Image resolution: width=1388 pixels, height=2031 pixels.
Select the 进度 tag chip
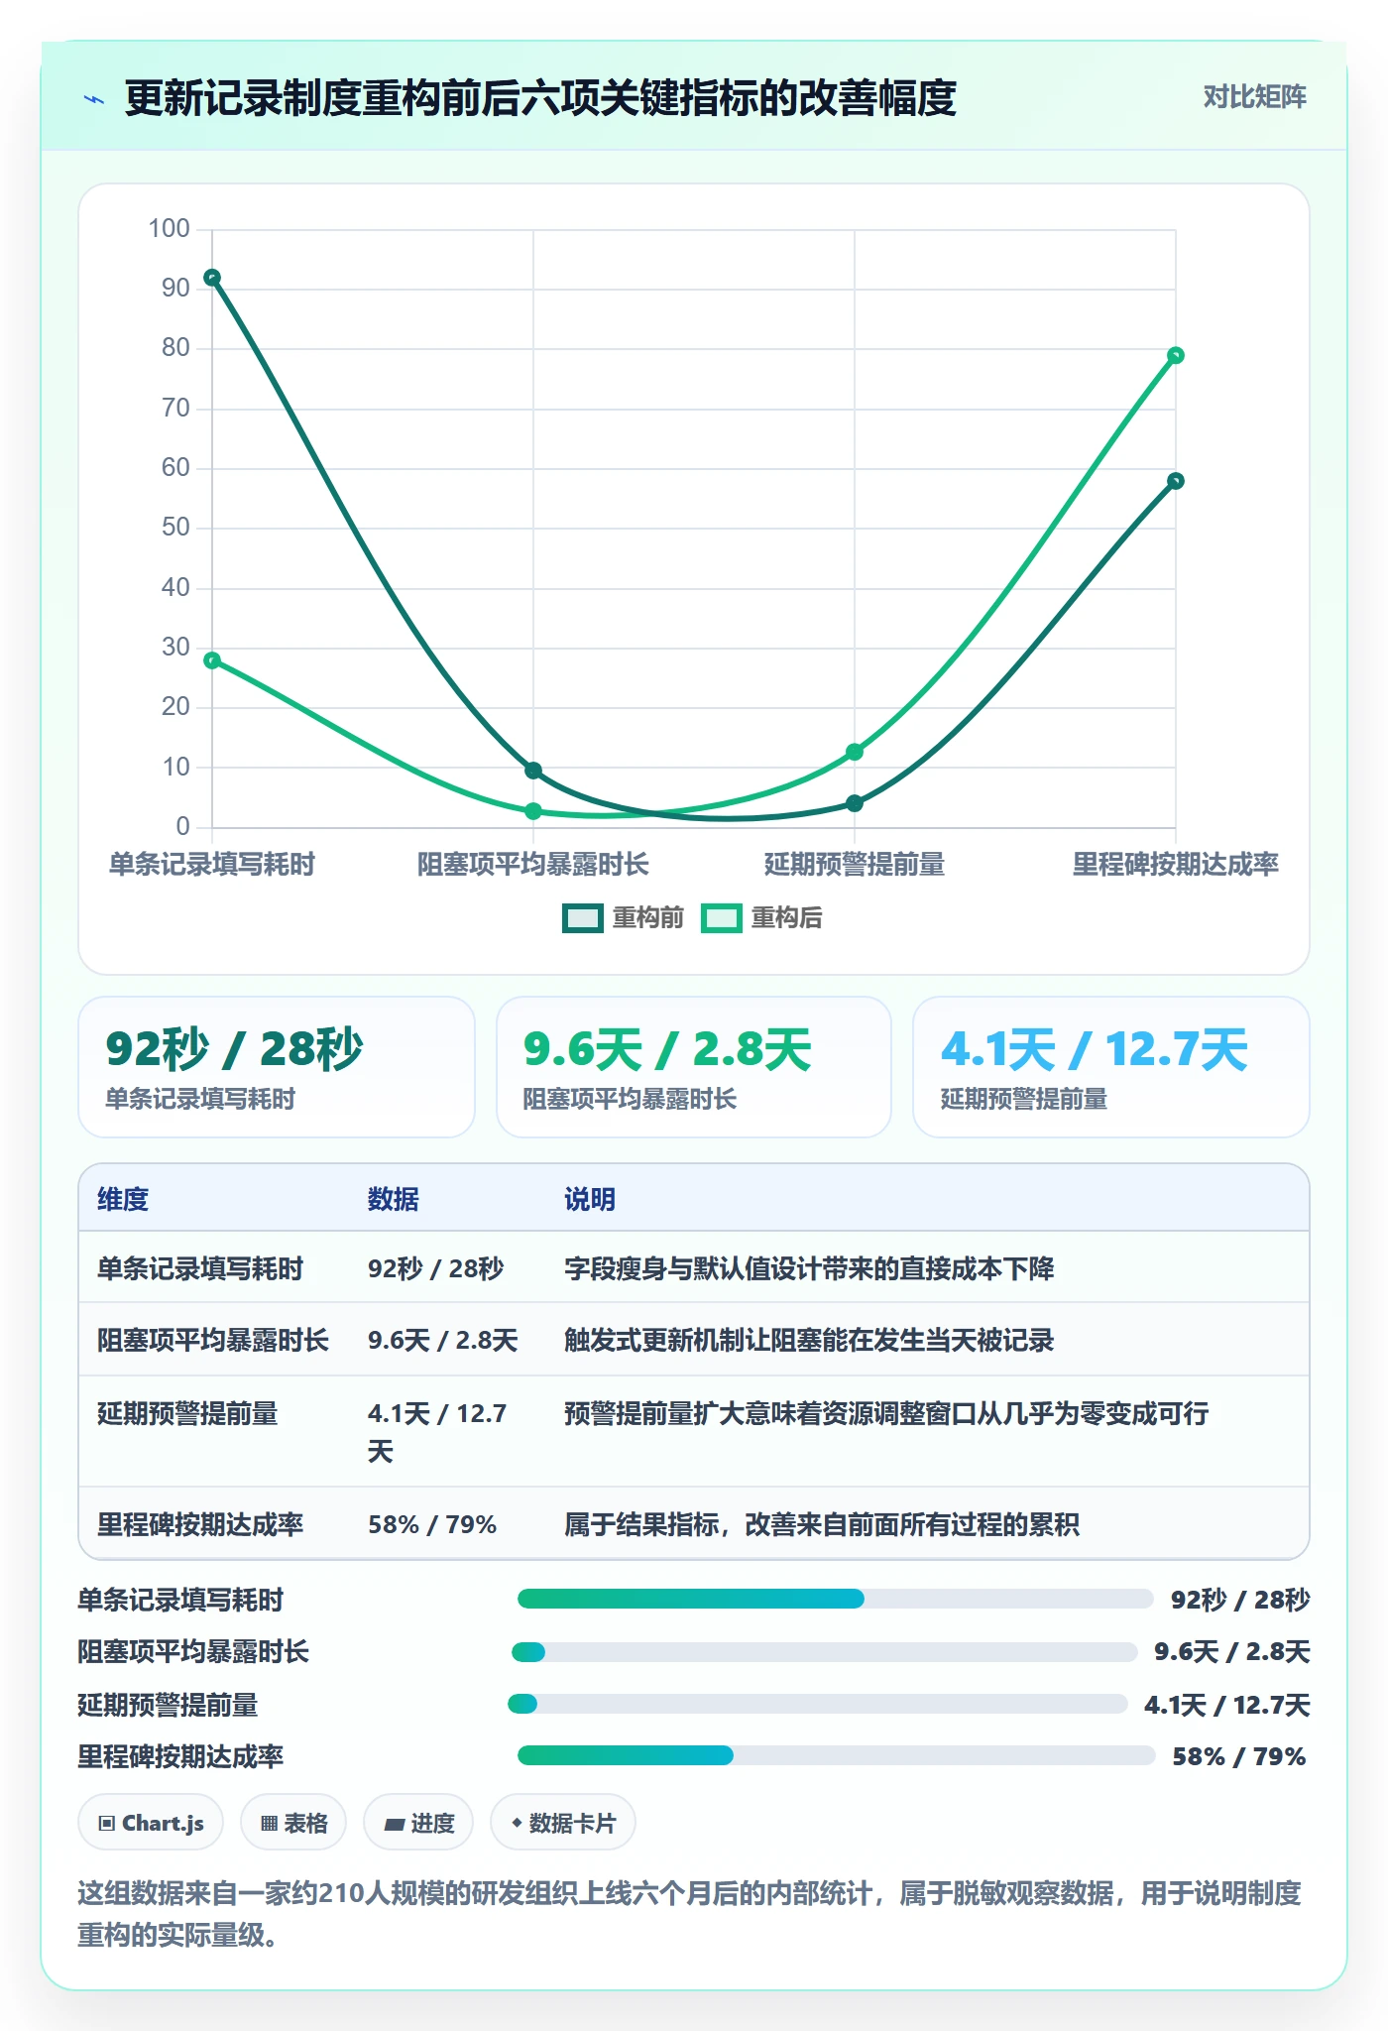[418, 1823]
